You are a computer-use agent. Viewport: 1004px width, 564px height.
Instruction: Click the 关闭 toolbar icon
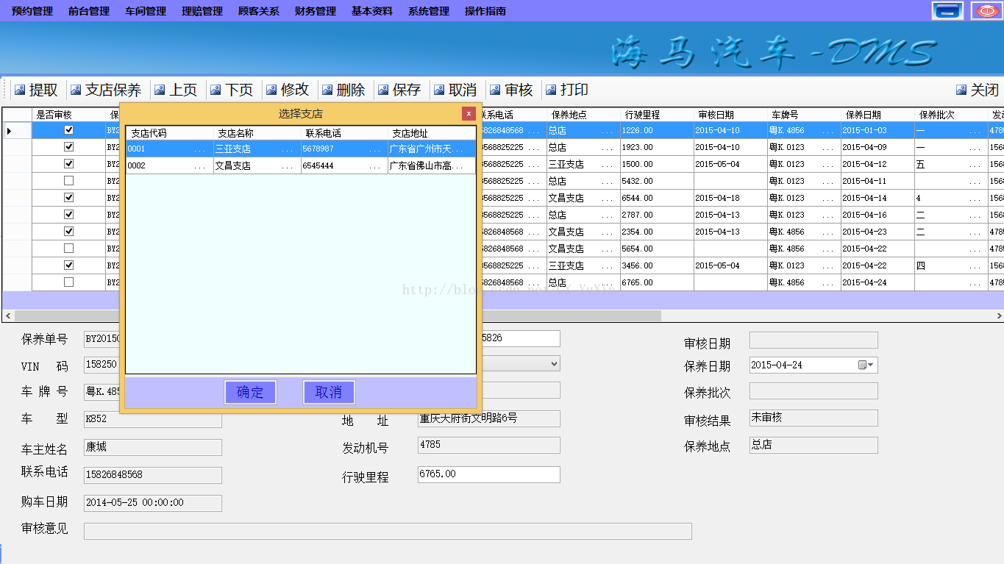coord(961,90)
